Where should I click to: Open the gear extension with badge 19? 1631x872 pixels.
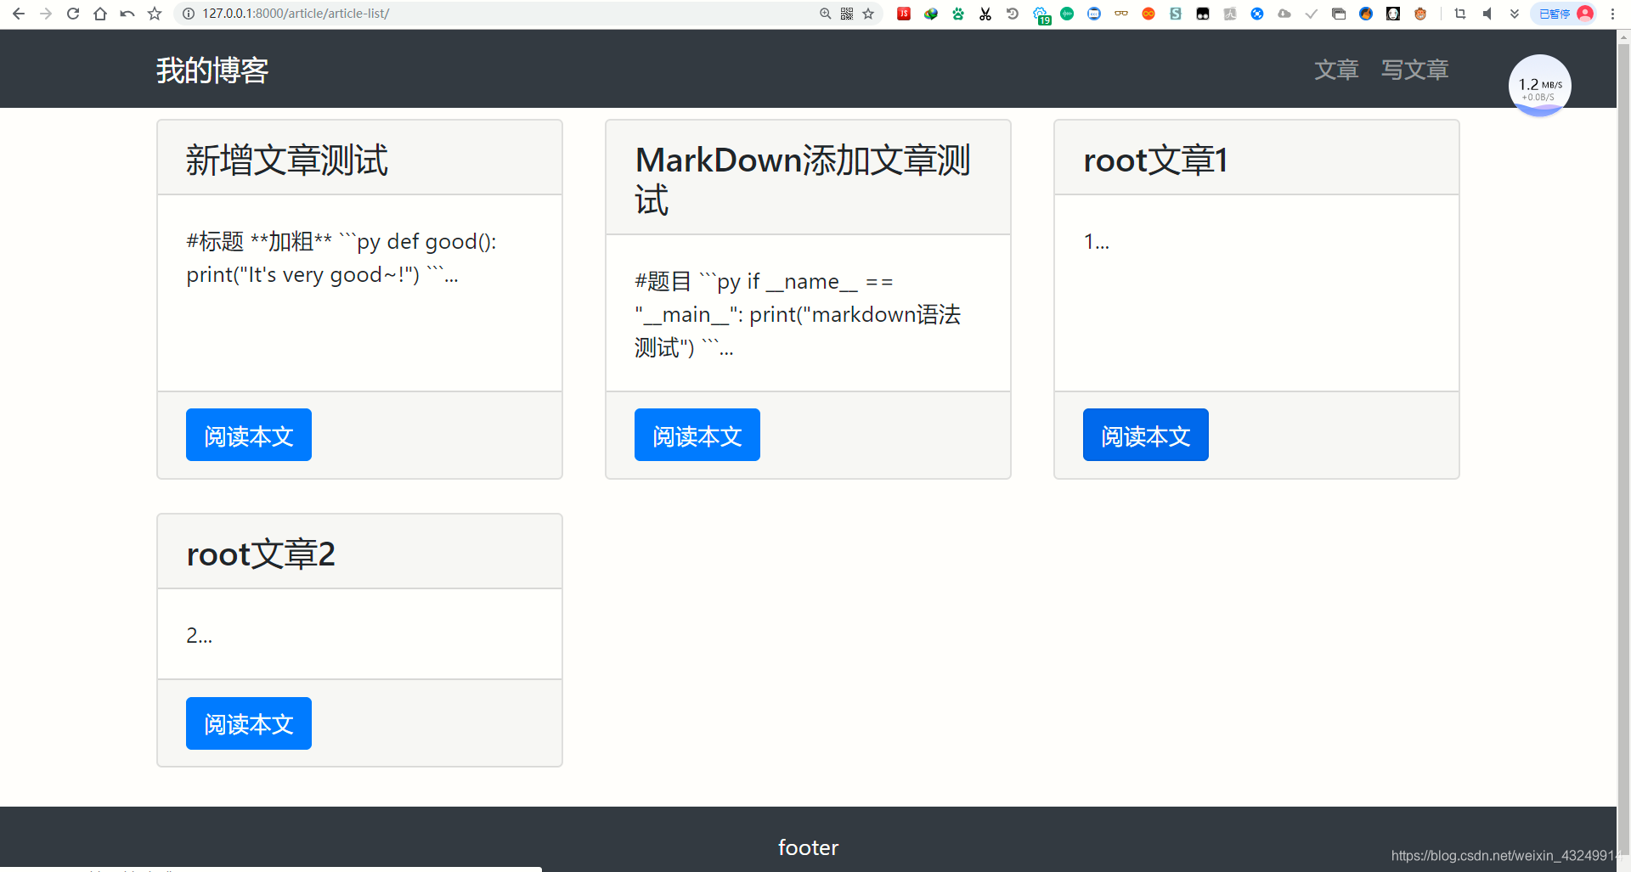[x=1041, y=14]
